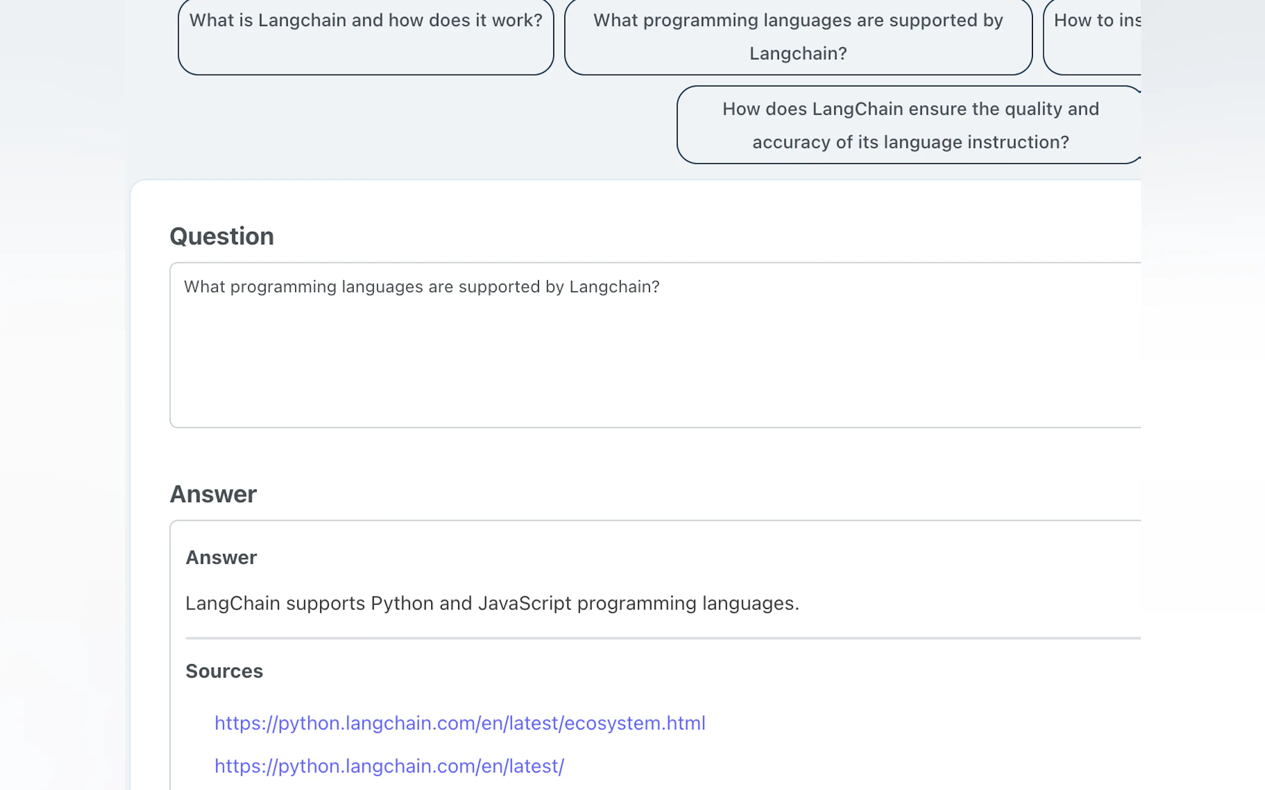The width and height of the screenshot is (1265, 790).
Task: Click the large 'Answer' section heading
Action: click(x=213, y=494)
